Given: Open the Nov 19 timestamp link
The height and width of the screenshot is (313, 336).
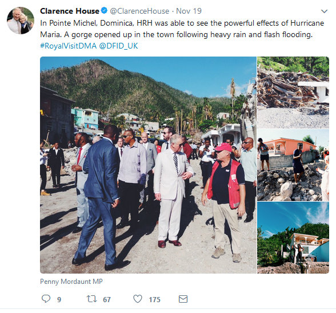Looking at the screenshot, I should (x=189, y=11).
